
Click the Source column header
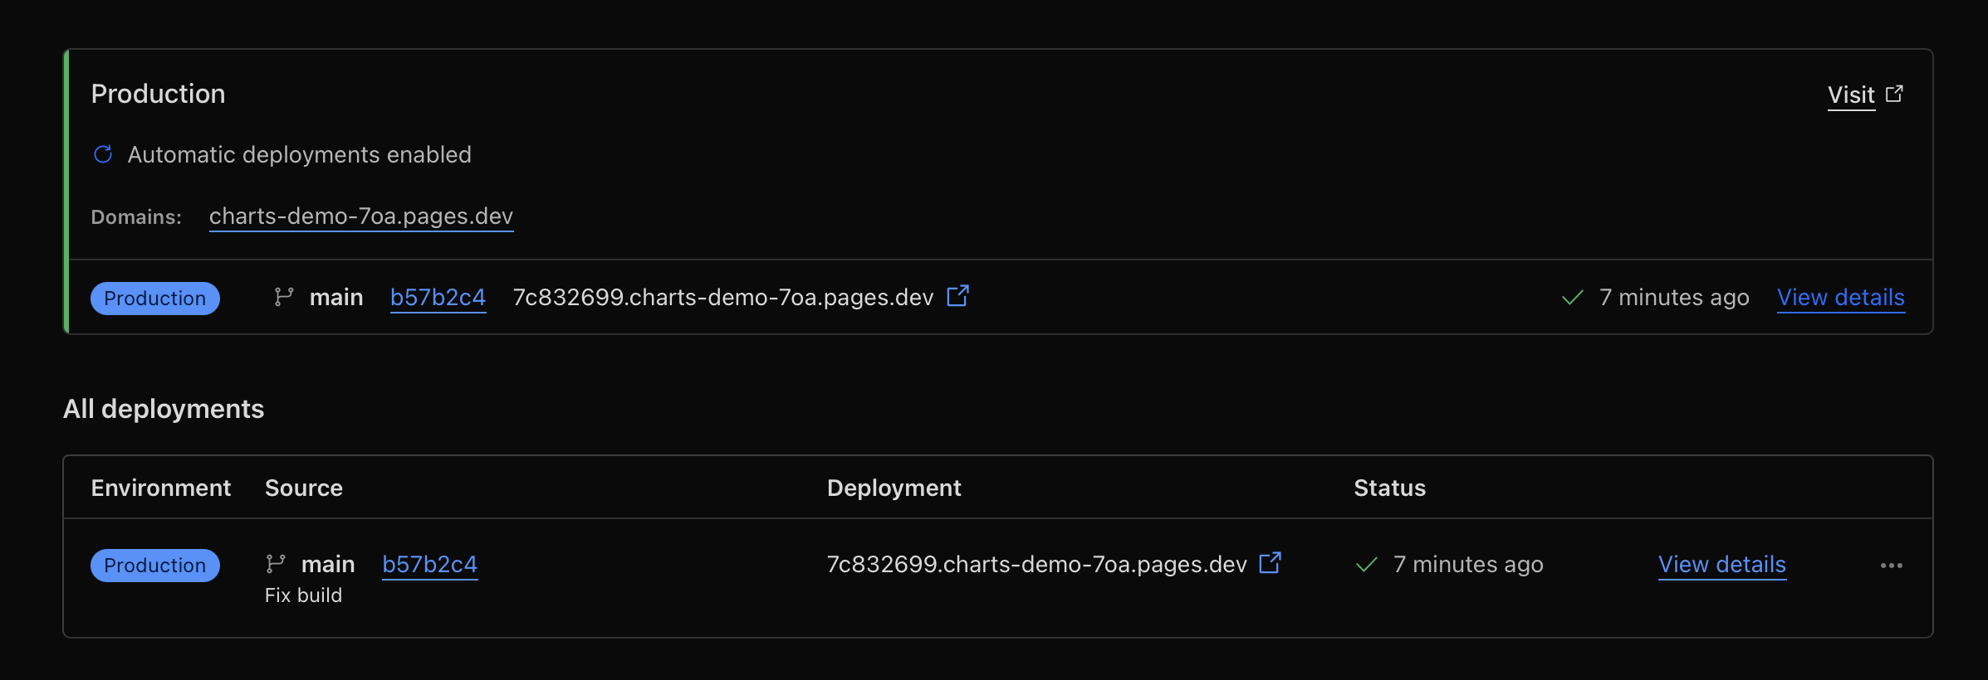[304, 488]
